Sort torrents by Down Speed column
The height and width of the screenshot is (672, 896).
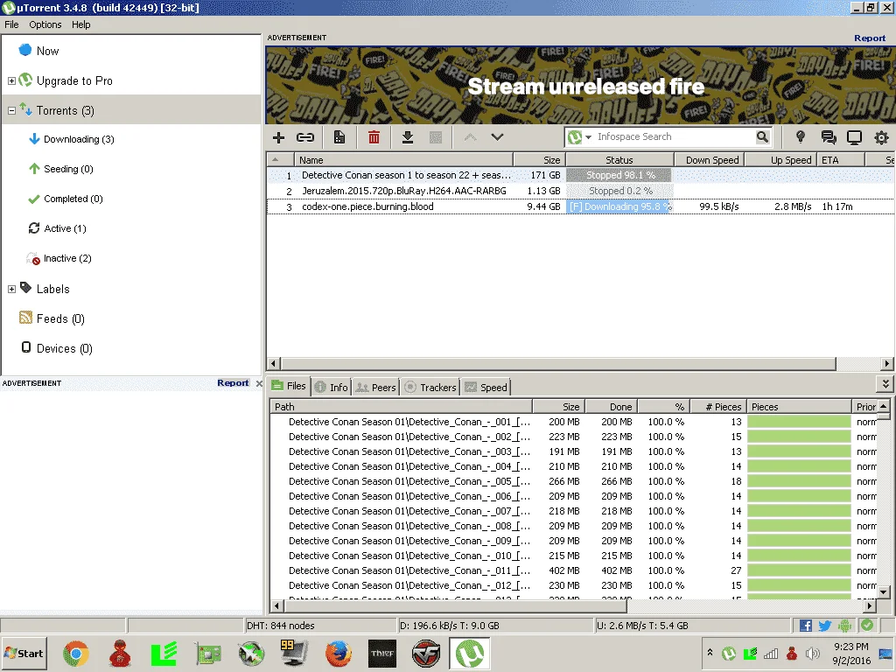click(x=710, y=160)
